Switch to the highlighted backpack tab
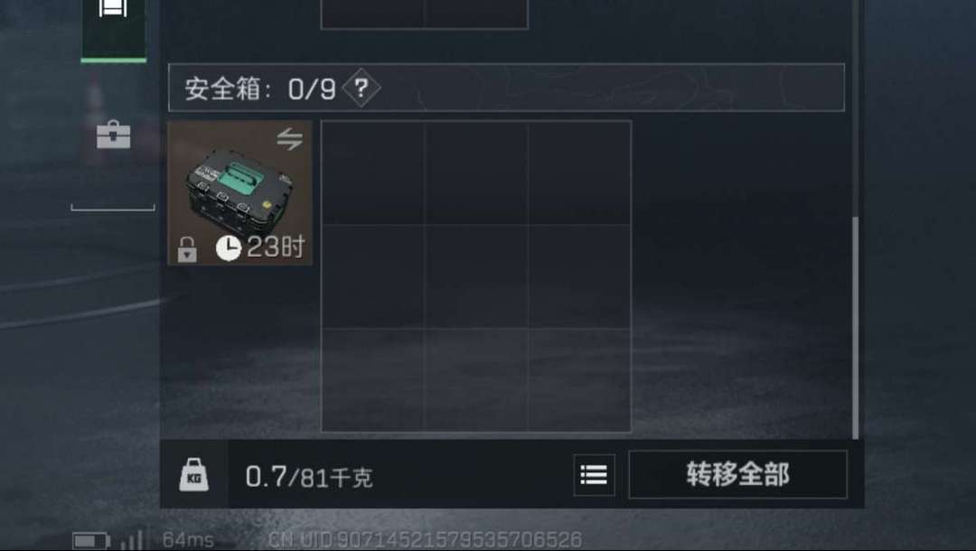Image resolution: width=976 pixels, height=551 pixels. pos(113,30)
